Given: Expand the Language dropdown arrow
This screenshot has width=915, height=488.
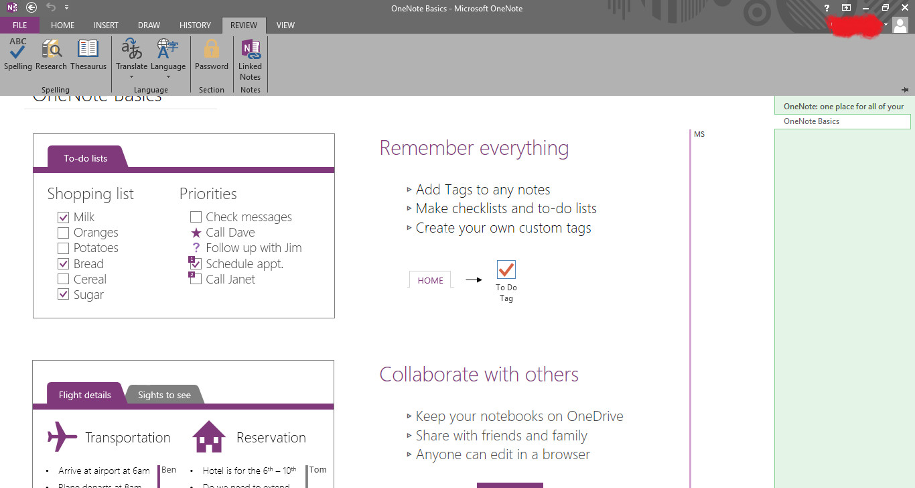Looking at the screenshot, I should tap(167, 77).
